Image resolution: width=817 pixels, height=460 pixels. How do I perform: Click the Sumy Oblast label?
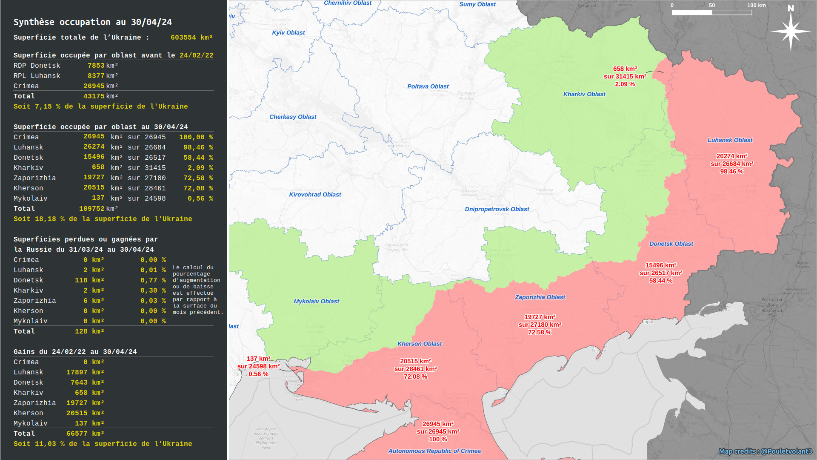point(477,4)
